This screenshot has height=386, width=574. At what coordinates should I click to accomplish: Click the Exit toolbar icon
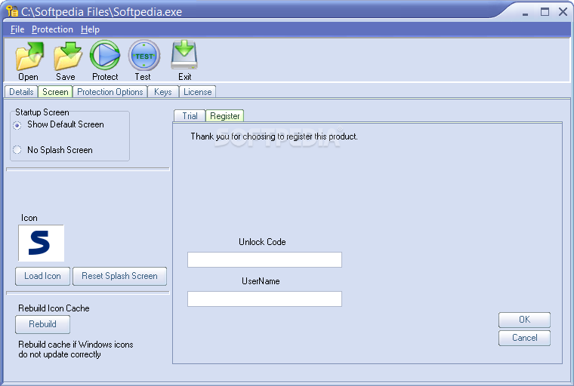pos(184,55)
